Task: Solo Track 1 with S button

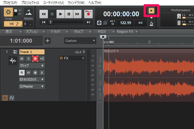Action: click(x=28, y=59)
